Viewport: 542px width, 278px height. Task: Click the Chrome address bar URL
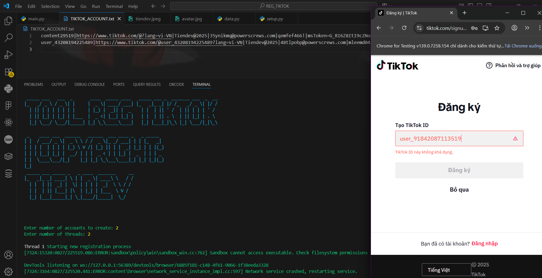pos(446,28)
